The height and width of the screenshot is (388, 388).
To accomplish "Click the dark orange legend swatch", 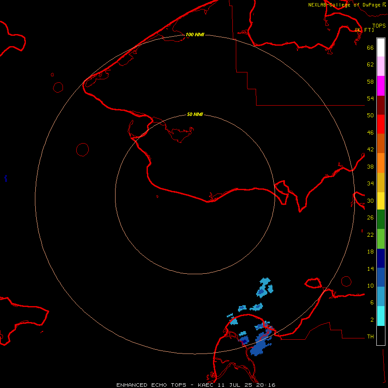I will point(381,144).
